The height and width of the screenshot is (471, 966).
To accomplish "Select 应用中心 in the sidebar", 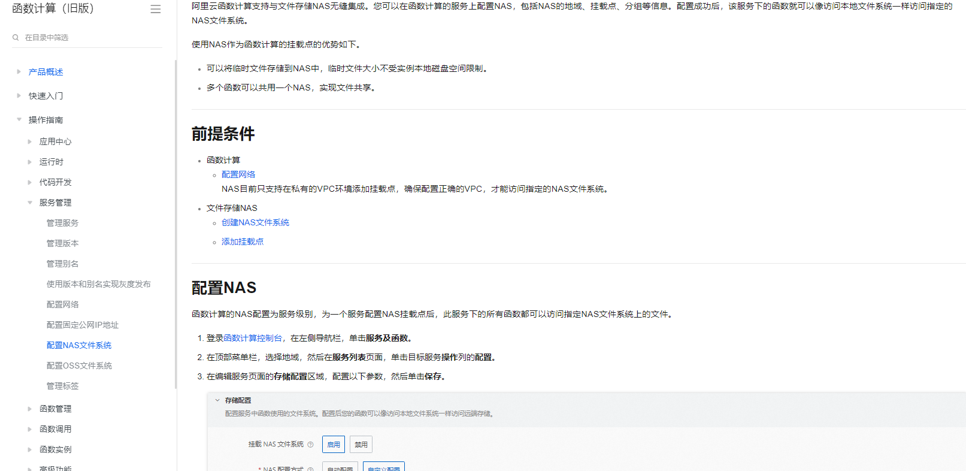I will click(x=55, y=141).
